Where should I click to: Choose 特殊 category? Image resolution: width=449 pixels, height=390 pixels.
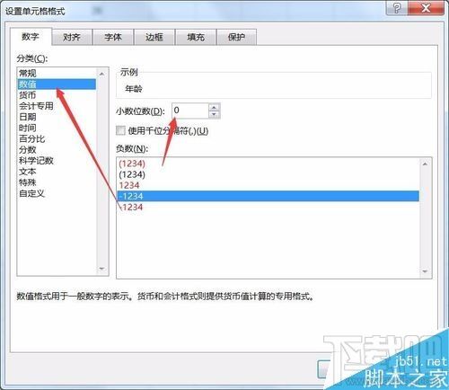pos(57,182)
